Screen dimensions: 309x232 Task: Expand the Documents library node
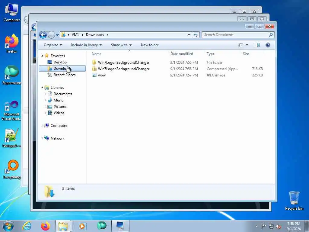pos(45,94)
